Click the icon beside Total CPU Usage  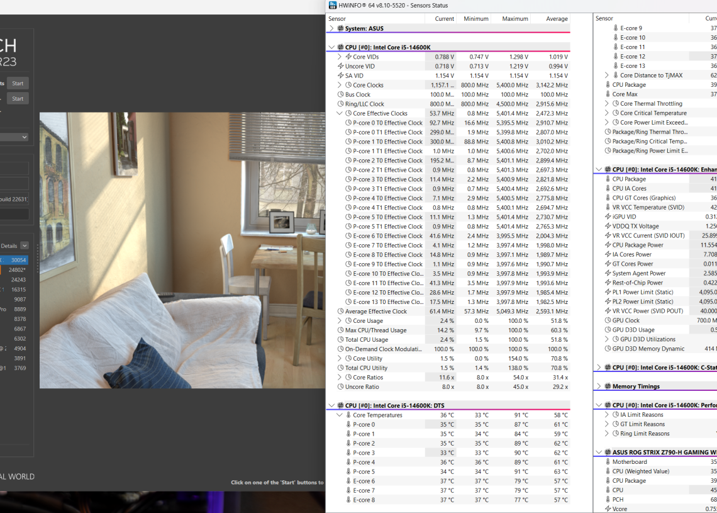click(340, 339)
